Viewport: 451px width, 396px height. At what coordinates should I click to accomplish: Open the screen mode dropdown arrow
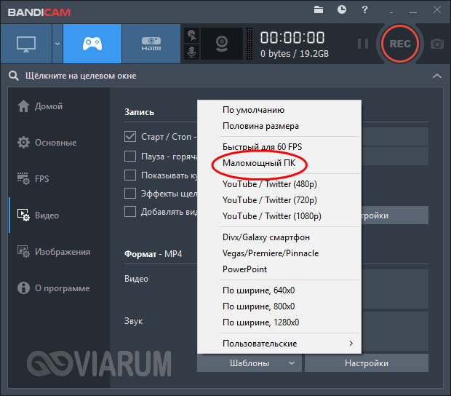tap(57, 44)
